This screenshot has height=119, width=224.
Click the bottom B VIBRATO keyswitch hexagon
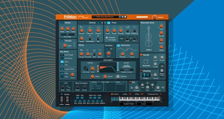point(102,101)
